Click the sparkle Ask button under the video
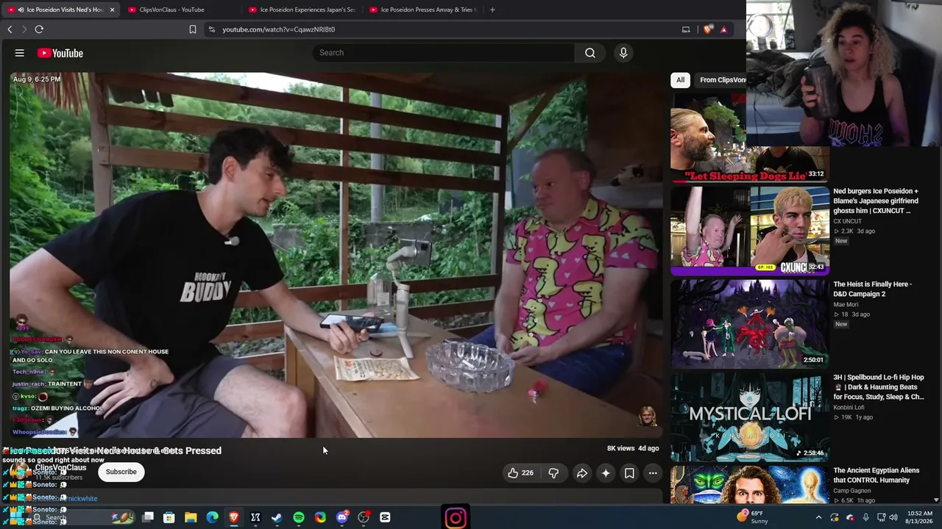This screenshot has width=942, height=529. pyautogui.click(x=606, y=473)
